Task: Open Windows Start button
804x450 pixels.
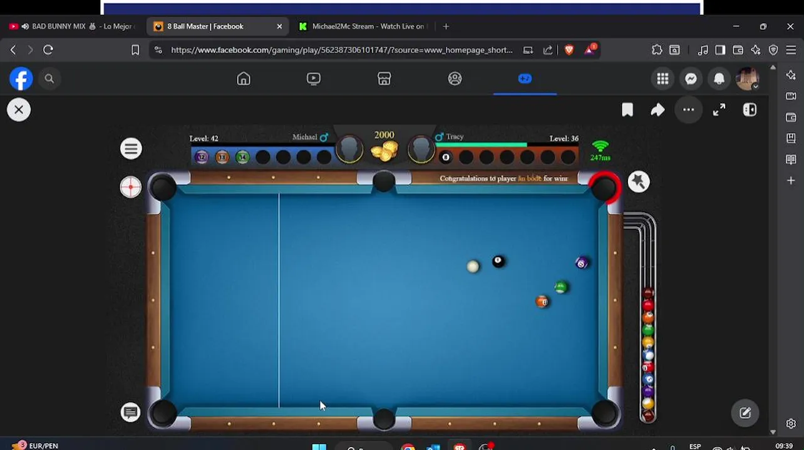Action: coord(319,446)
